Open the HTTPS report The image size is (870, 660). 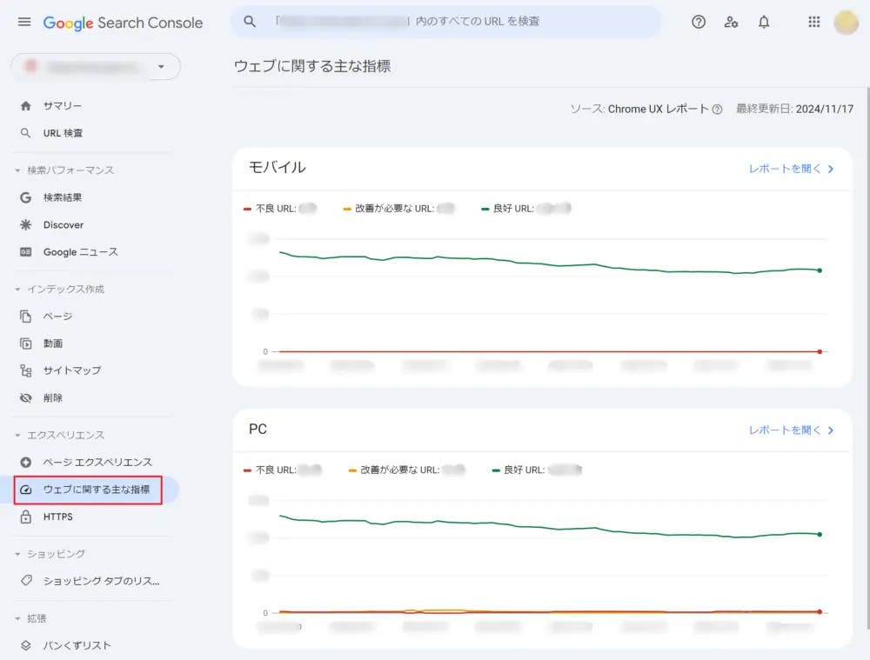[x=57, y=517]
